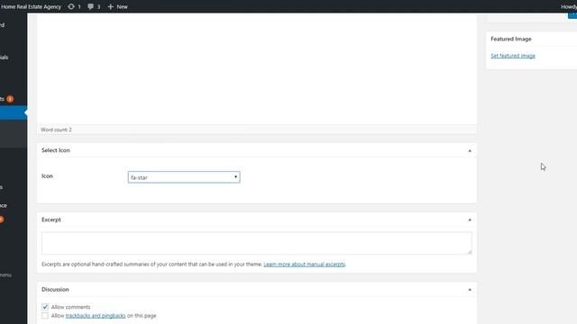
Task: Collapse the Select Icon panel arrow
Action: pos(470,150)
